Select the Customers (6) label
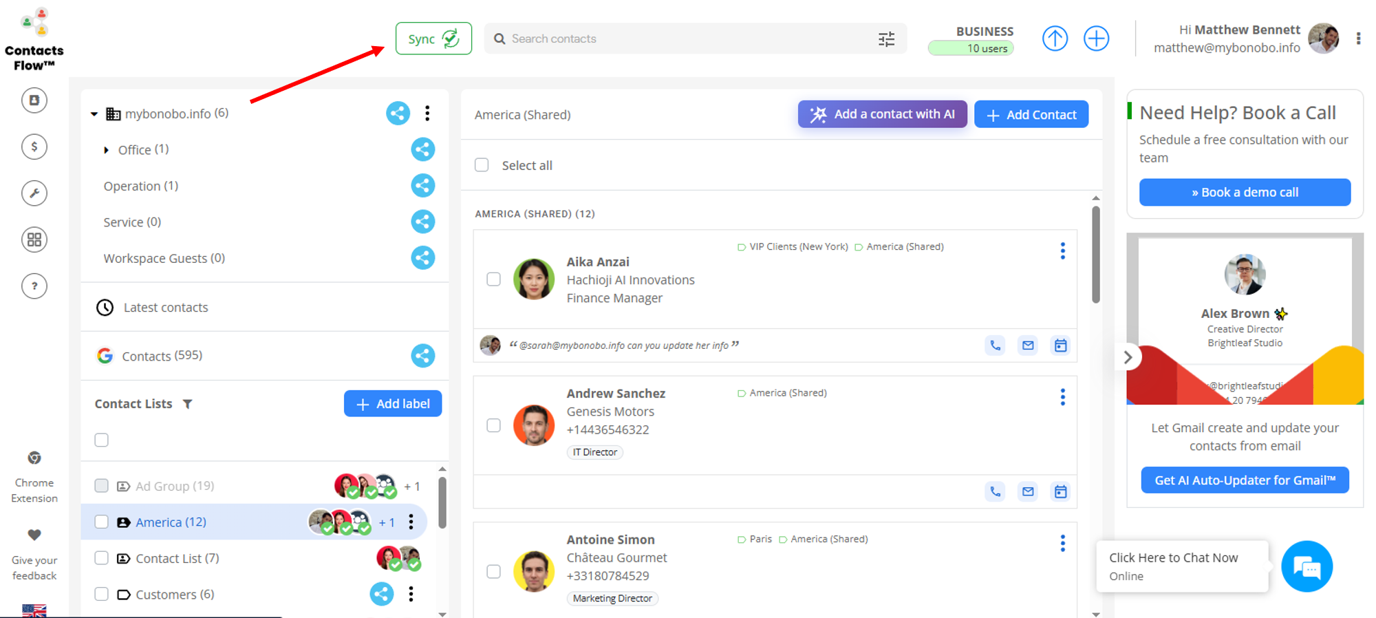This screenshot has height=618, width=1376. [x=174, y=595]
